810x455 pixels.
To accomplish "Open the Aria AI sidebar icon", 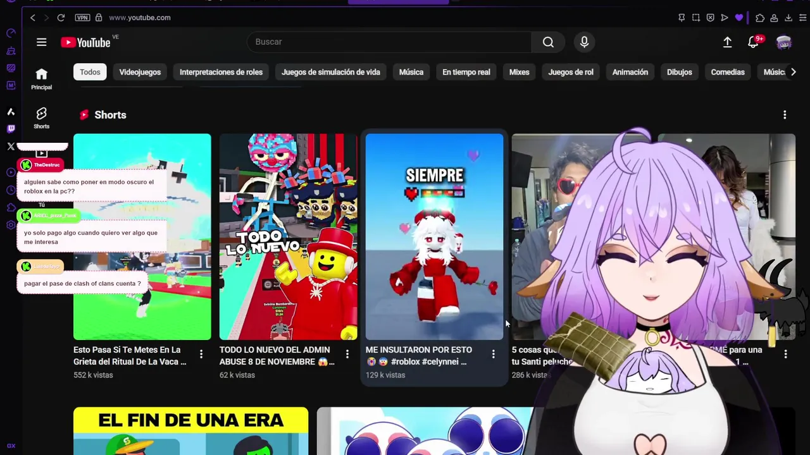I will tap(11, 112).
